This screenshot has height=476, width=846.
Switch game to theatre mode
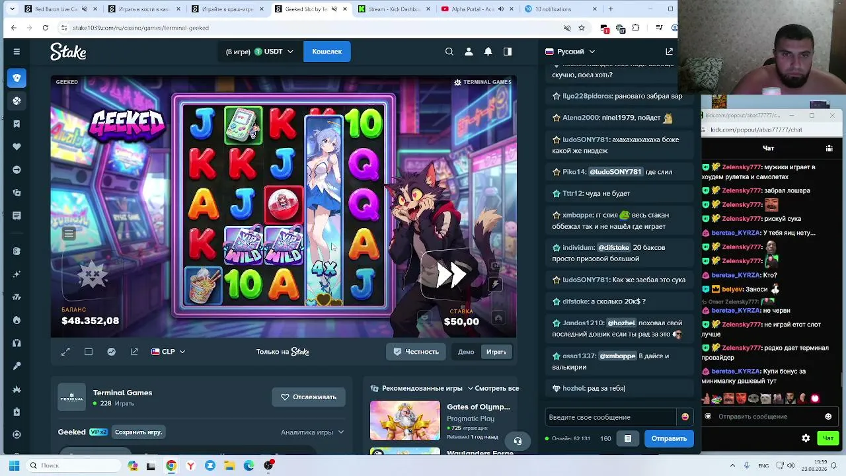pyautogui.click(x=89, y=352)
